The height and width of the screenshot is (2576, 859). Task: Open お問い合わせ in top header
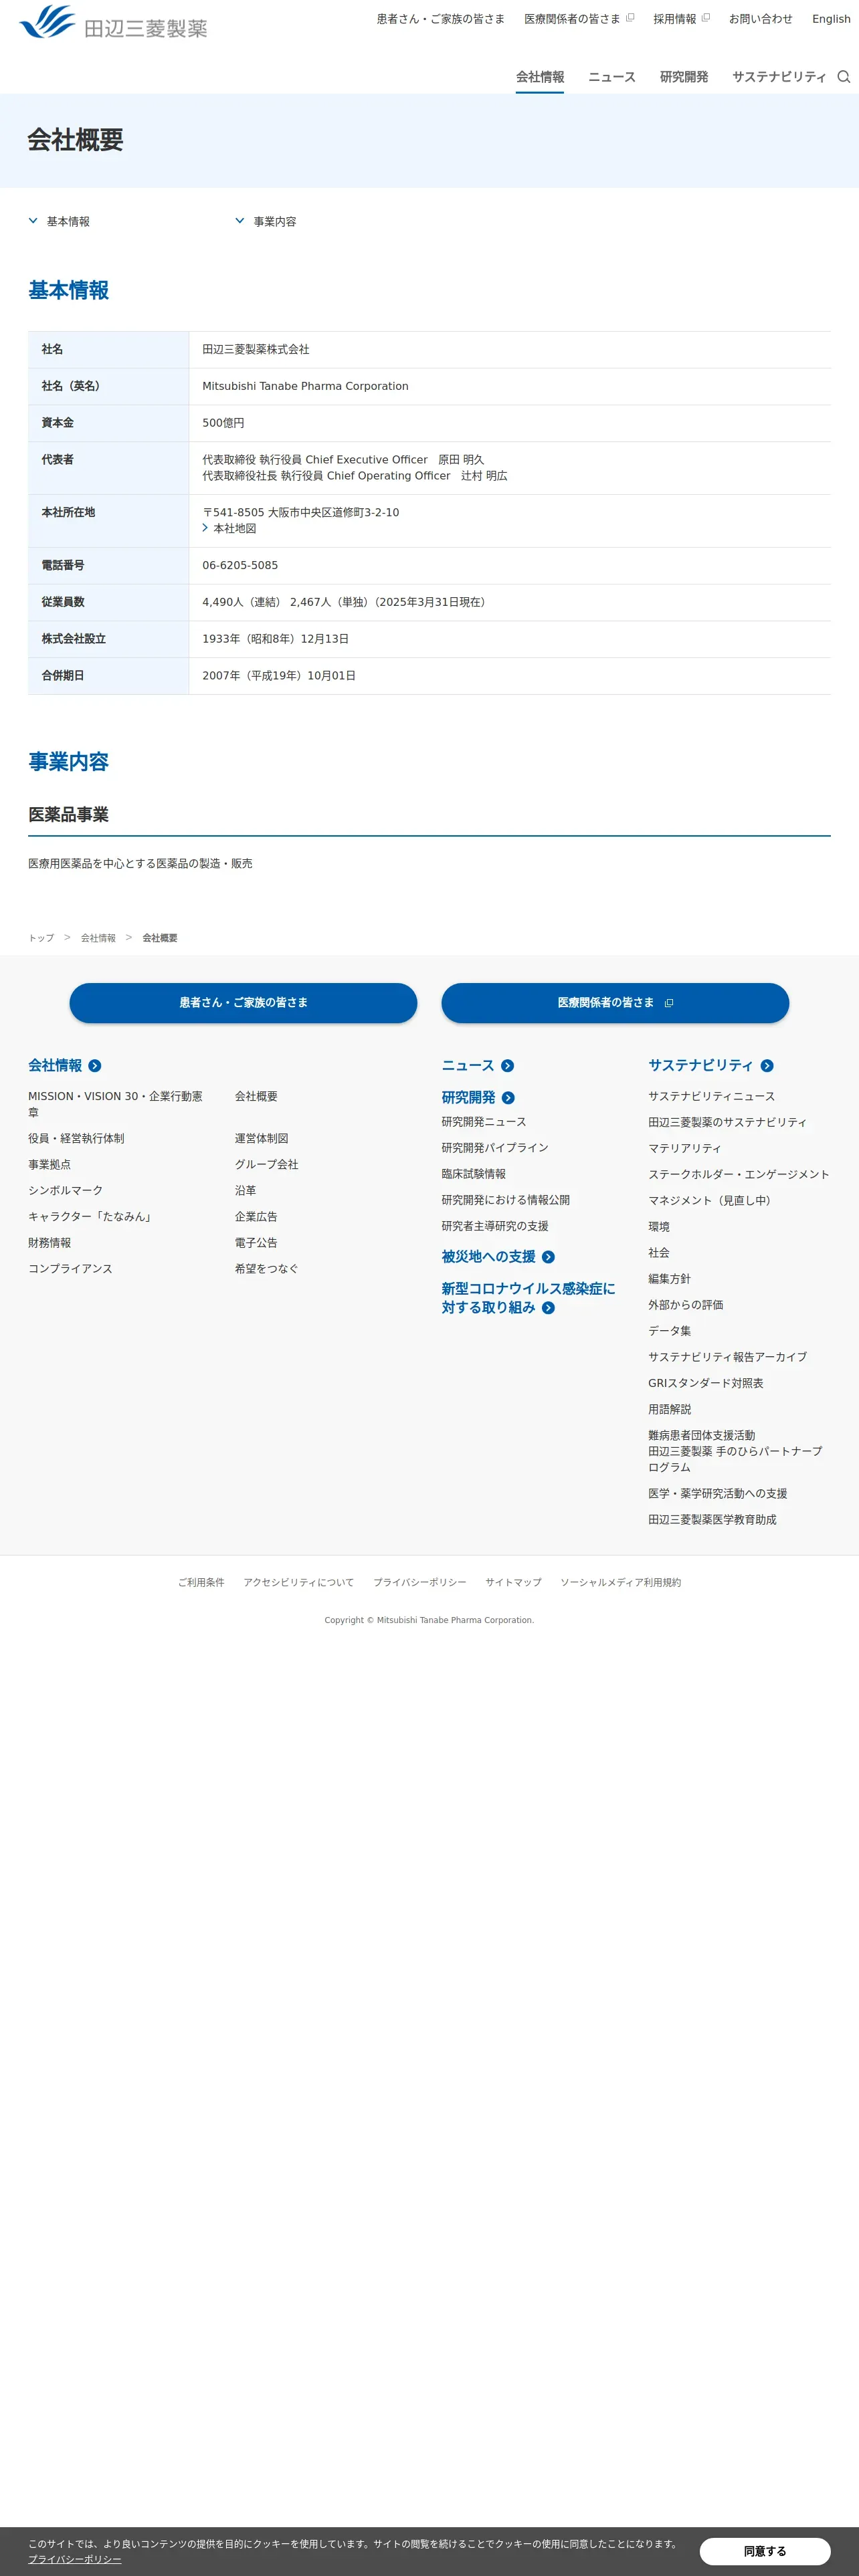pos(761,19)
